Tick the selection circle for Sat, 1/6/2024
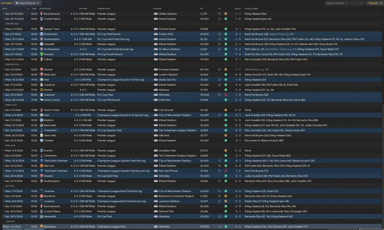384x230 pixels. tap(4, 227)
